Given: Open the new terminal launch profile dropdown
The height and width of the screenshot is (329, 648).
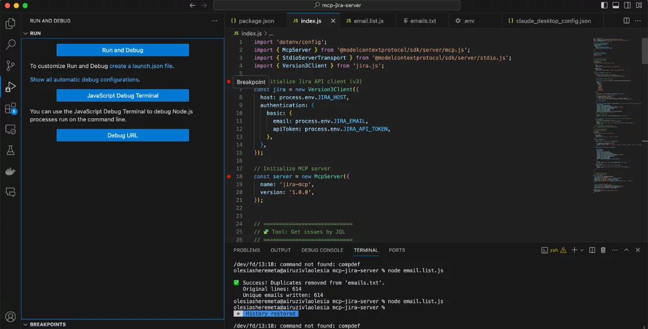Looking at the screenshot, I should click(x=583, y=250).
